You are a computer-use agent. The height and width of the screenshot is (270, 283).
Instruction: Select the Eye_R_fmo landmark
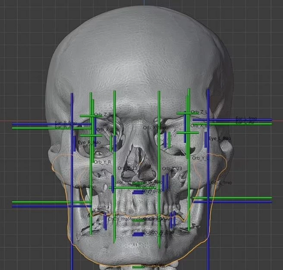(89, 142)
